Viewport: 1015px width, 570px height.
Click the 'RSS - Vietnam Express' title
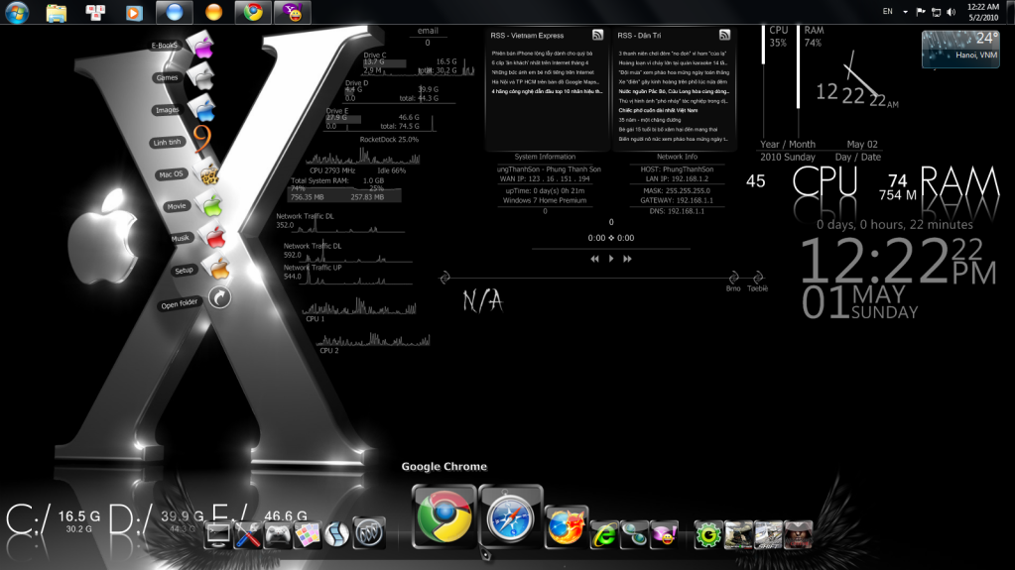point(527,36)
